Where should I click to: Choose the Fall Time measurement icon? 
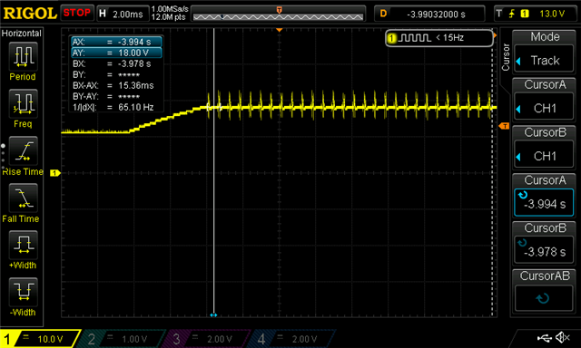[23, 198]
